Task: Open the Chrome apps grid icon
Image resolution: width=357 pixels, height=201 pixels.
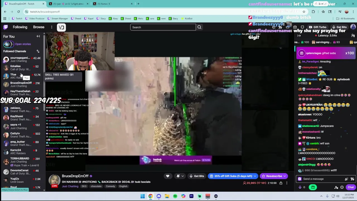Action: pyautogui.click(x=5, y=19)
